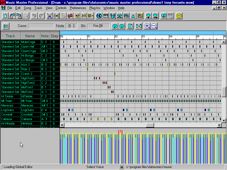The width and height of the screenshot is (227, 170).
Task: Click the KS button in editor toolbar
Action: [6, 26]
